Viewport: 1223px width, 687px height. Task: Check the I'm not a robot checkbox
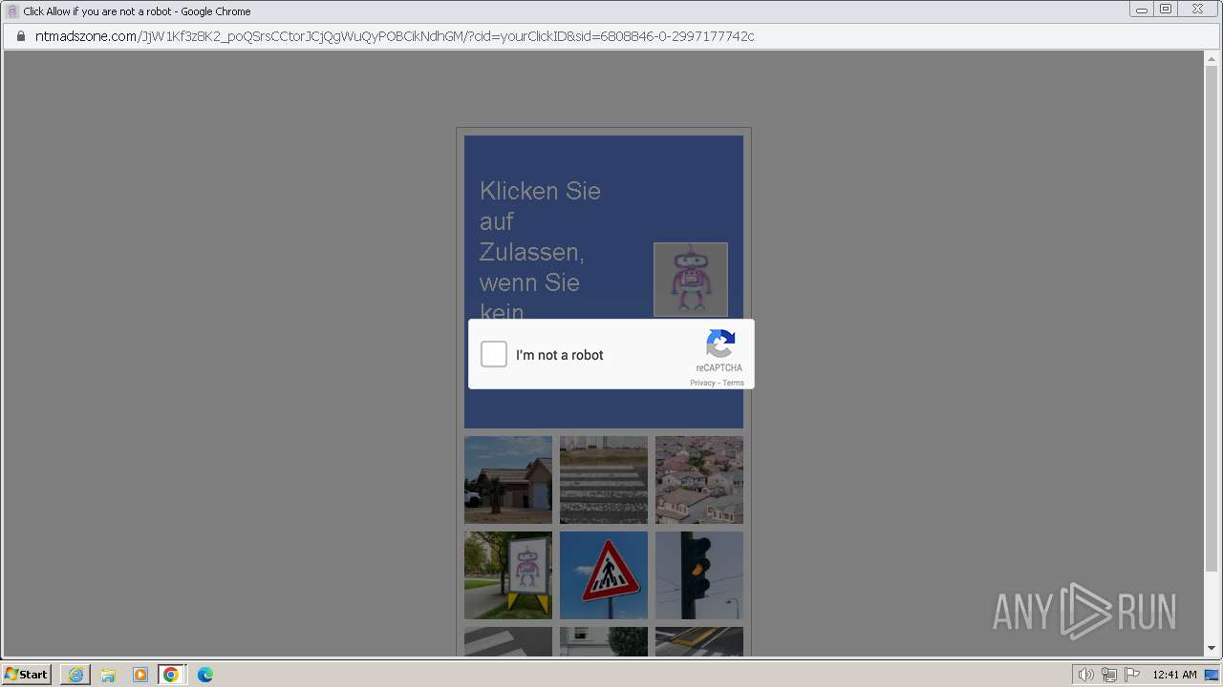pyautogui.click(x=494, y=354)
